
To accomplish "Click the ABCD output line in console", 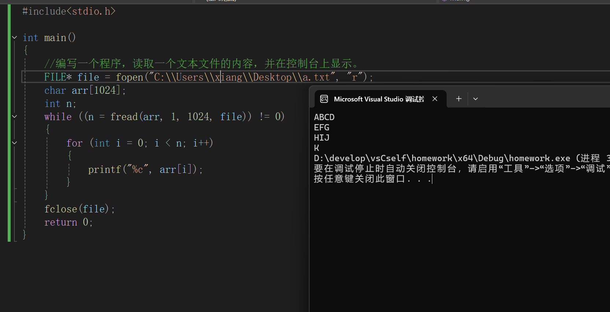I will [324, 117].
